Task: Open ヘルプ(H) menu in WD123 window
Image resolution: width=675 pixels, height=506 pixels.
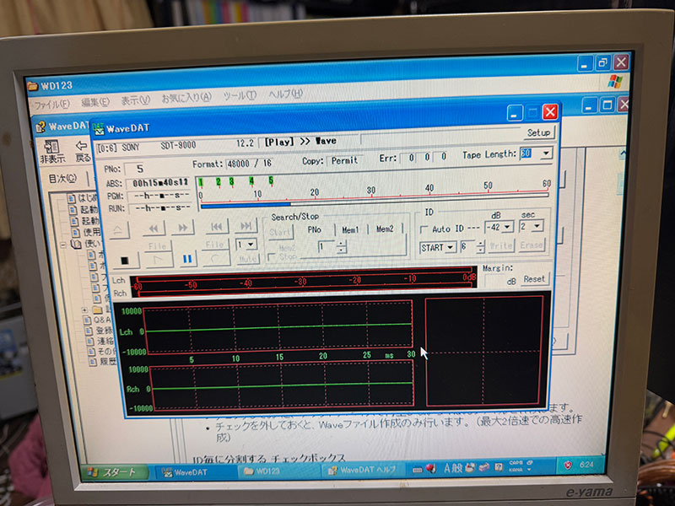Action: pyautogui.click(x=285, y=94)
